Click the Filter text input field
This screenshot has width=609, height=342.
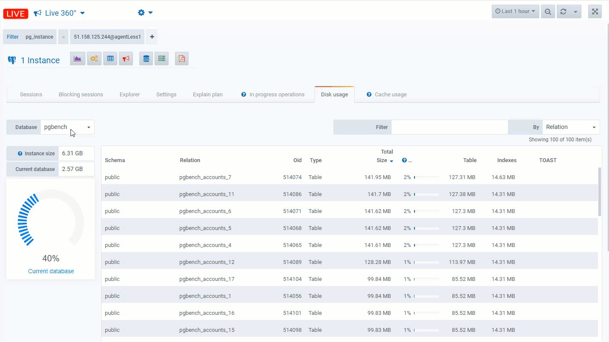tap(449, 127)
